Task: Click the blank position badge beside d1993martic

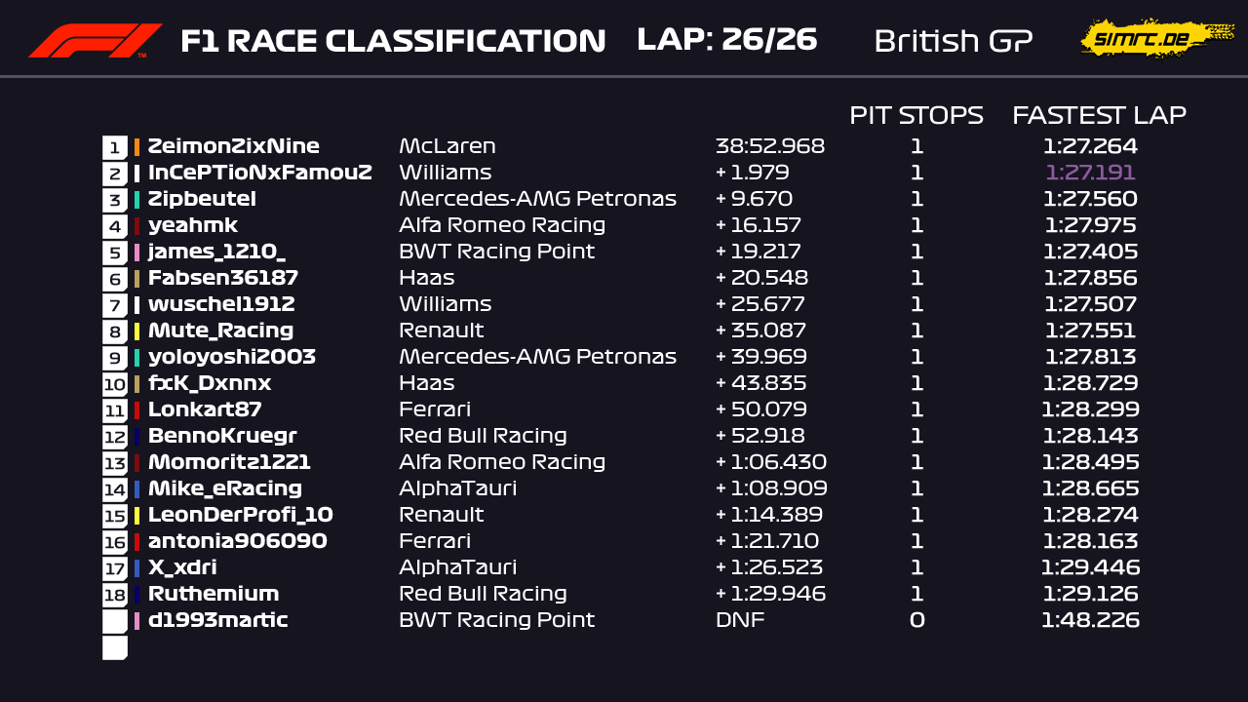Action: [x=115, y=621]
